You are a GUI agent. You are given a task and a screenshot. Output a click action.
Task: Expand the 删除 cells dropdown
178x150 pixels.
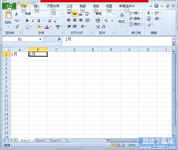click(x=142, y=18)
